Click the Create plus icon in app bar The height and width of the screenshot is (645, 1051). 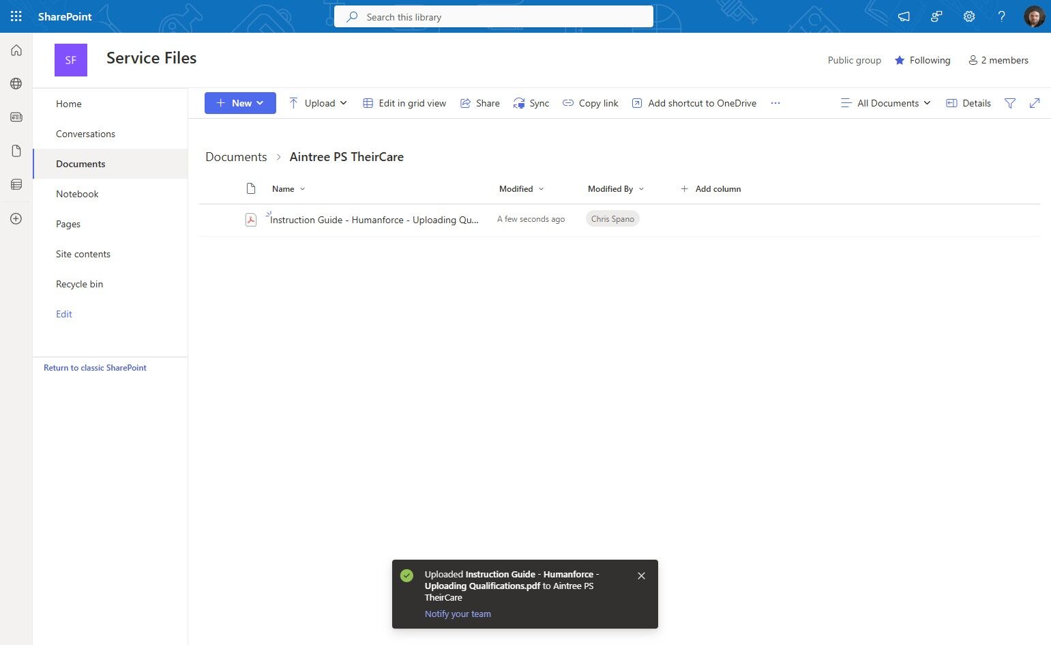tap(16, 218)
